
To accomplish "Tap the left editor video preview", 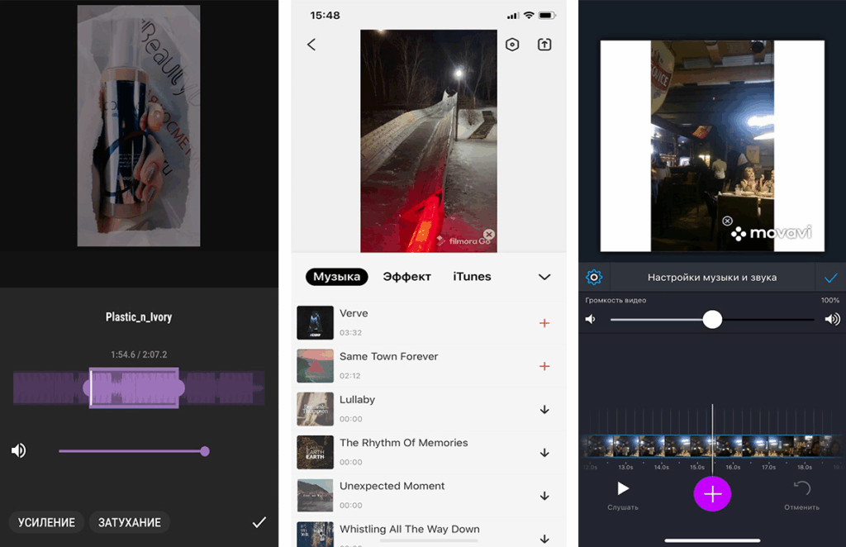I will pos(139,126).
